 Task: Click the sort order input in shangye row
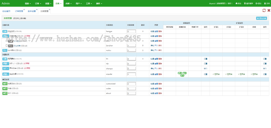(131, 68)
